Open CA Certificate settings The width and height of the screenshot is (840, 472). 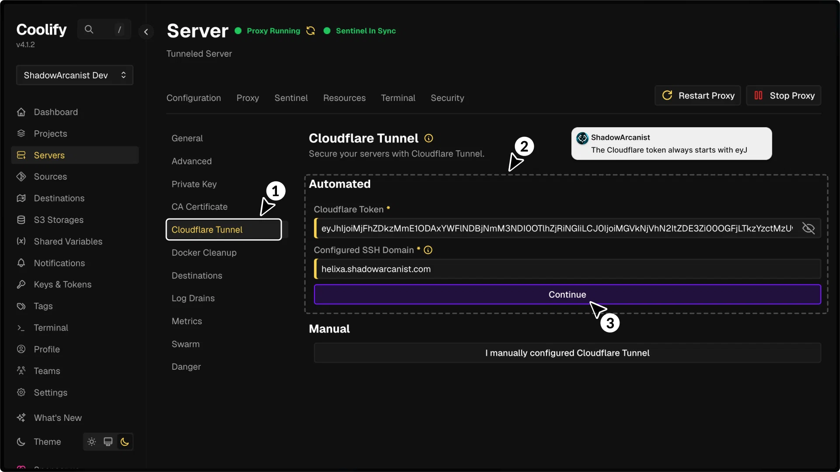(x=199, y=207)
